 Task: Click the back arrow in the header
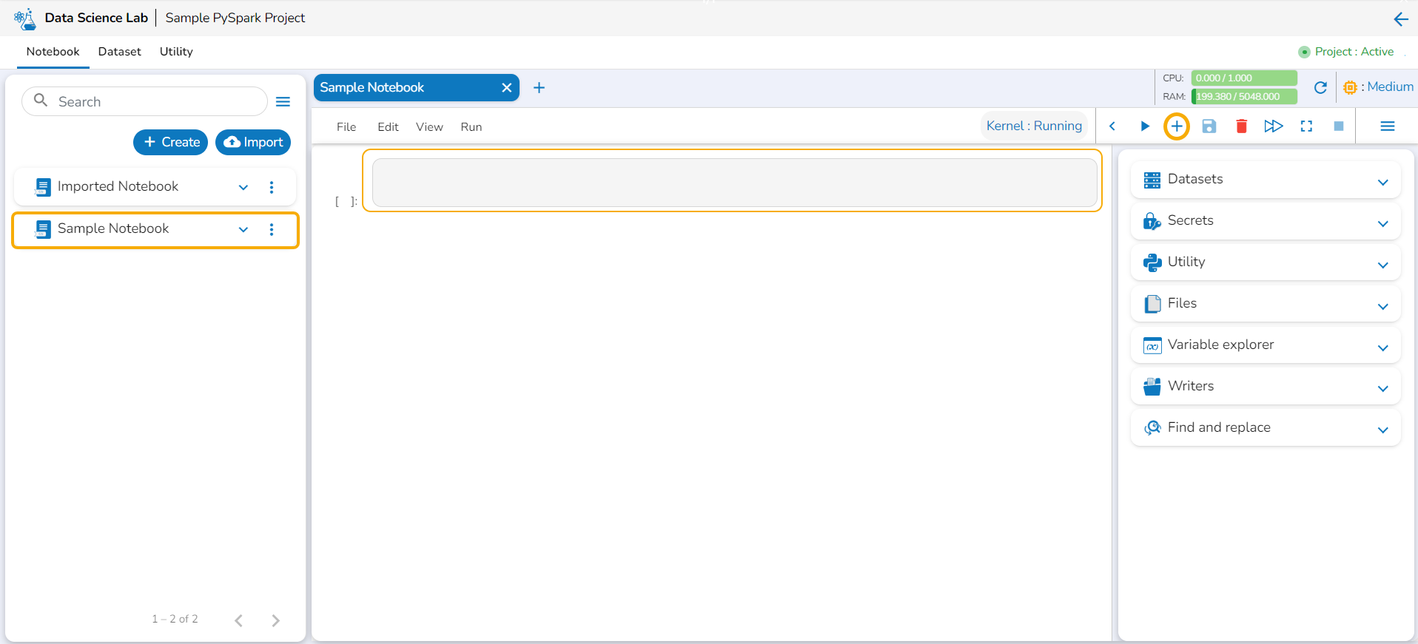click(x=1400, y=19)
